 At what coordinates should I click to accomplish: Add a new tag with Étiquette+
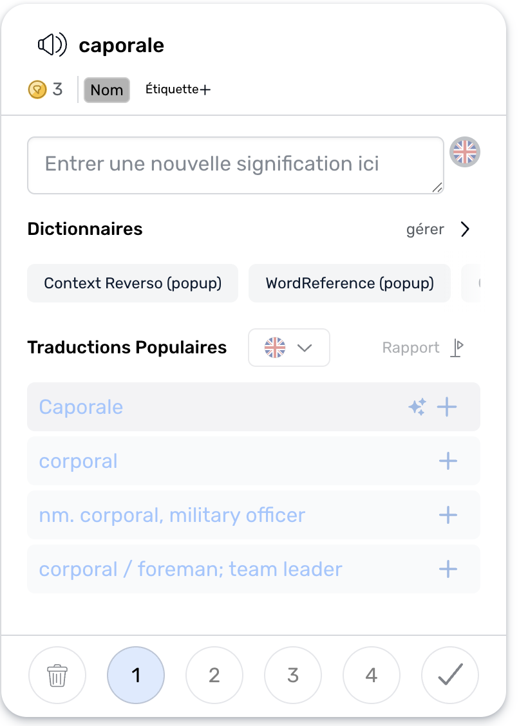click(178, 89)
